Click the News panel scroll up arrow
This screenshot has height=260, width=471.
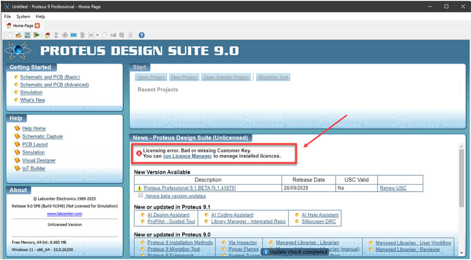[461, 146]
